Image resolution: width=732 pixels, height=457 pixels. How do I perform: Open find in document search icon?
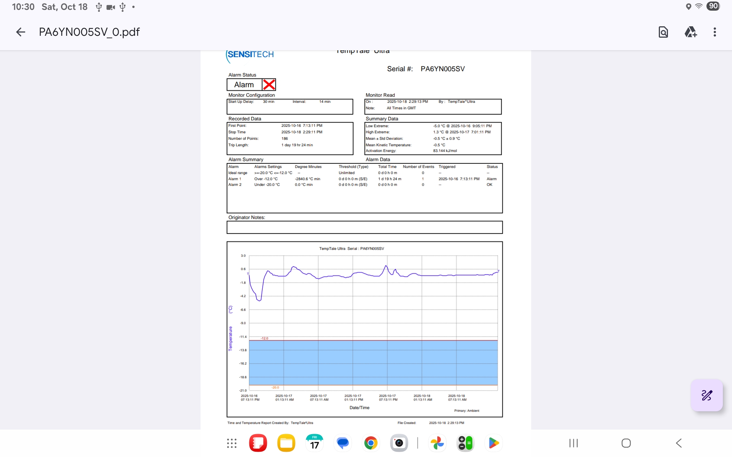pos(663,32)
